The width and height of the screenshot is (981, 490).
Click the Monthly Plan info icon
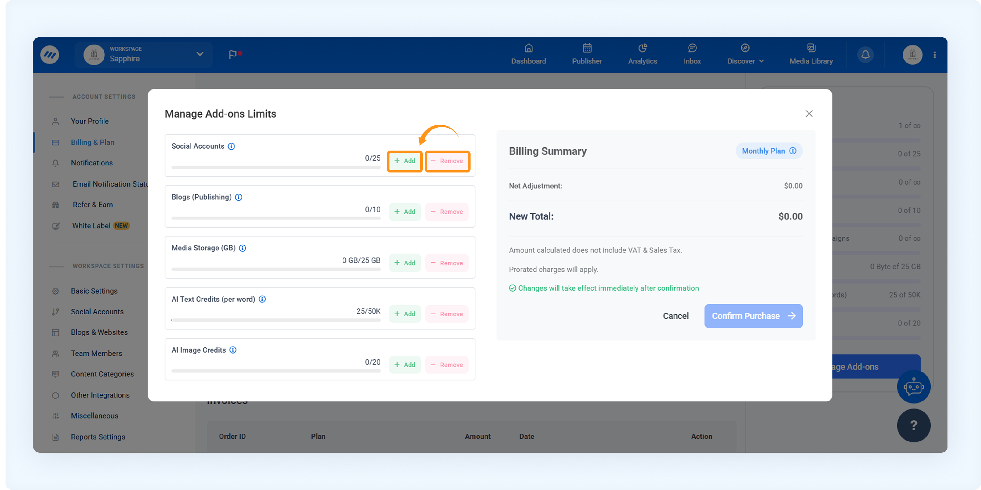[793, 151]
